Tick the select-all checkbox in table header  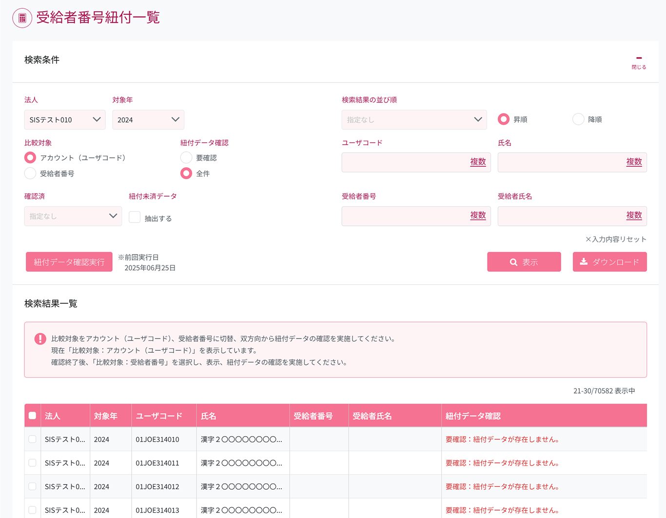point(32,416)
